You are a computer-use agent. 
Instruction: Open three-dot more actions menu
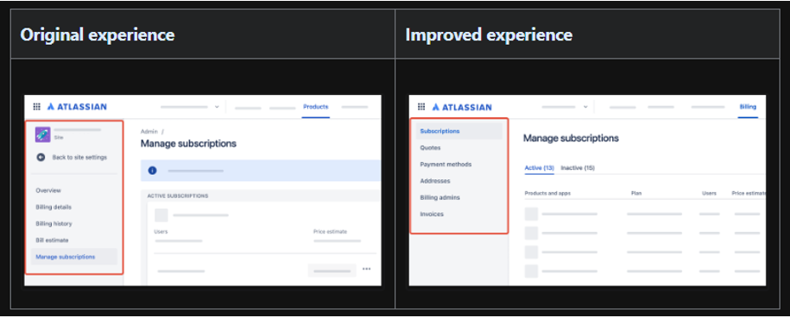367,269
